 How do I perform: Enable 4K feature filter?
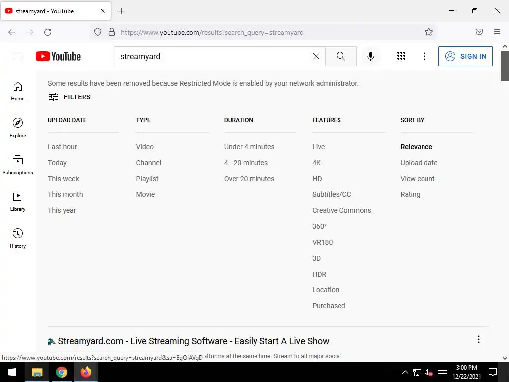pyautogui.click(x=317, y=163)
